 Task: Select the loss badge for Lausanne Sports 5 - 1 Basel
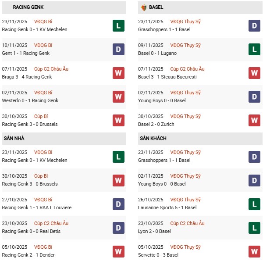(x=255, y=204)
